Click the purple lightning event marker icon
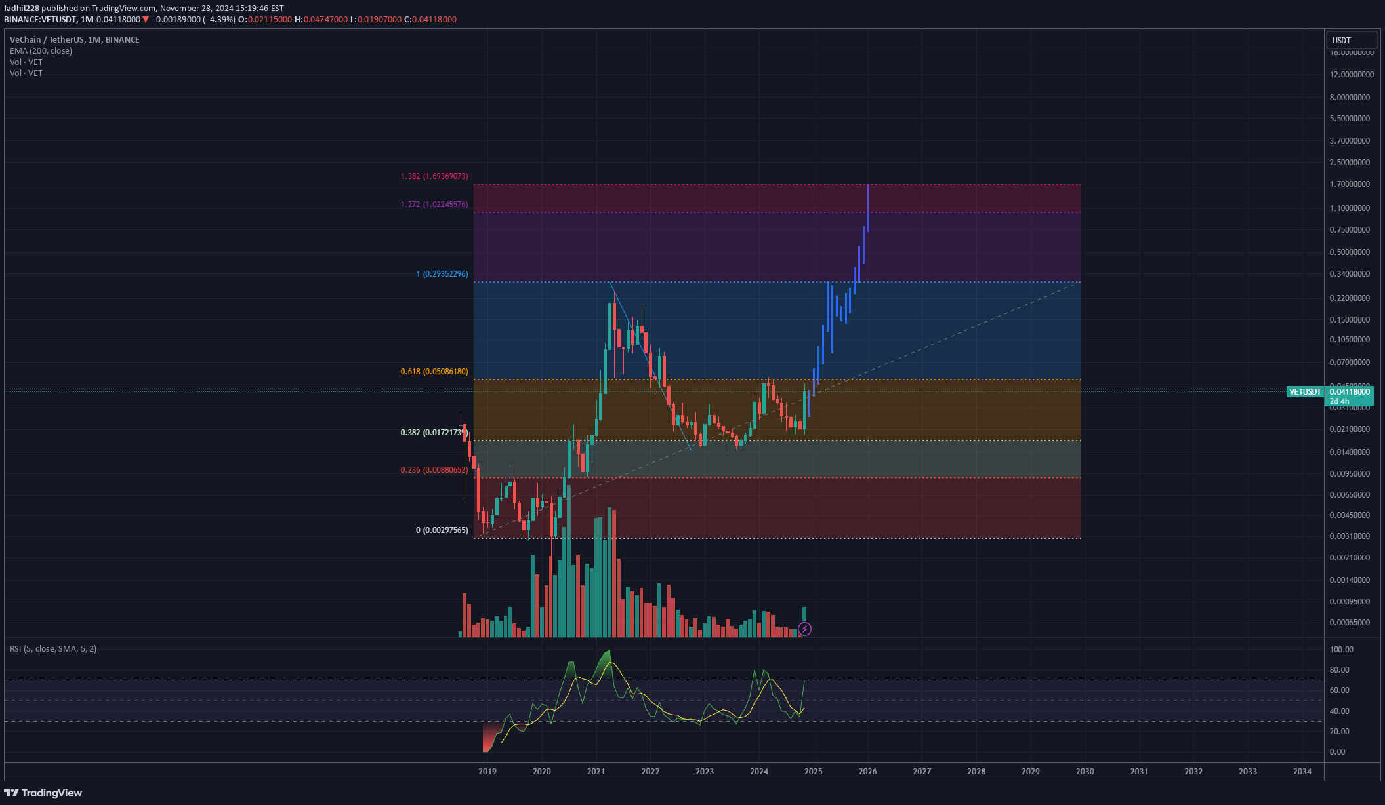 (x=804, y=629)
